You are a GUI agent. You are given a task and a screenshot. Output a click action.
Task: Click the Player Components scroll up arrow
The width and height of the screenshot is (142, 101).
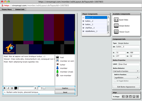click(x=108, y=17)
